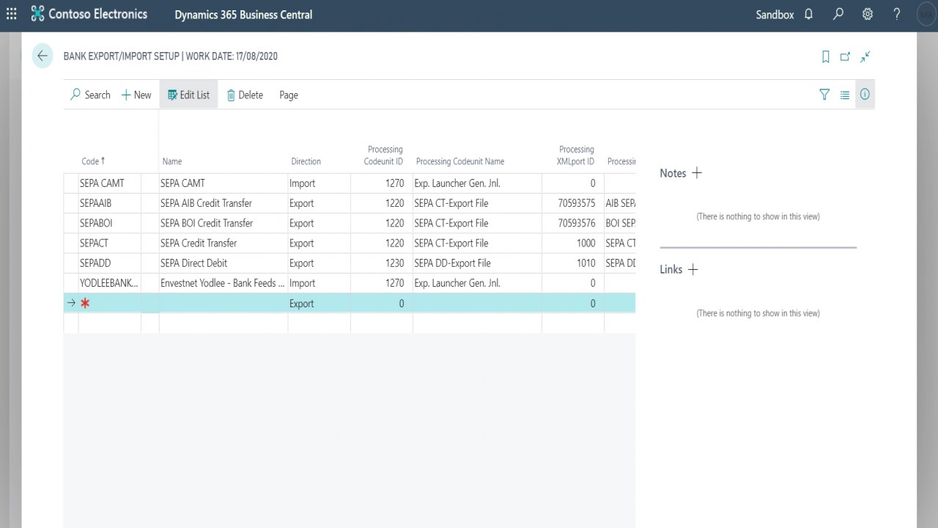Click the Links section heading
The height and width of the screenshot is (528, 938).
(x=671, y=269)
